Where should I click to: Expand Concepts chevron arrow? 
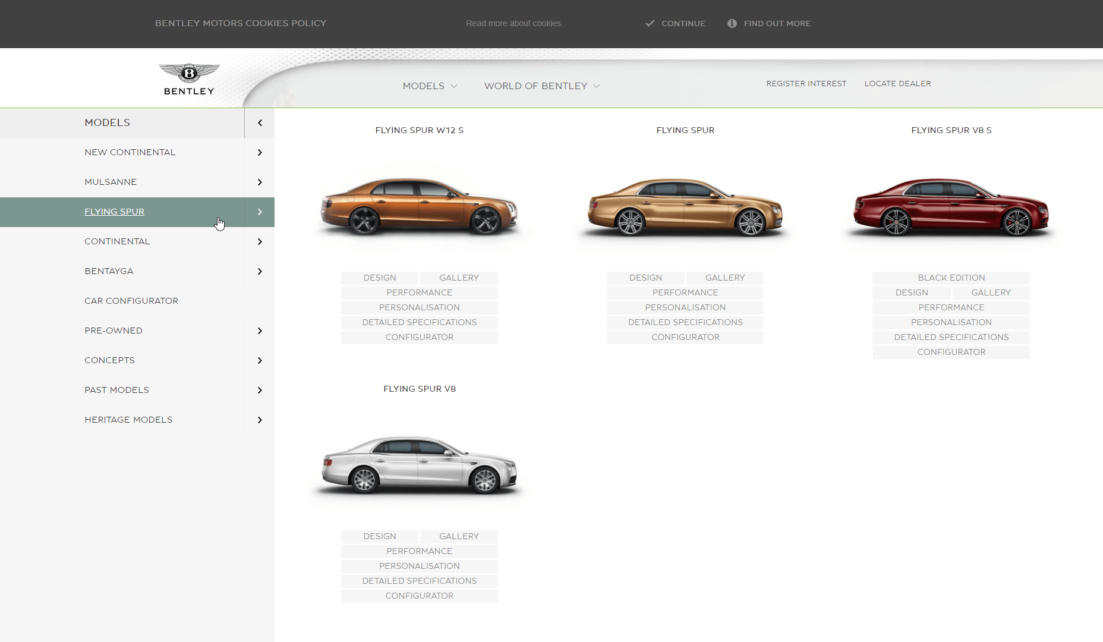click(x=260, y=360)
